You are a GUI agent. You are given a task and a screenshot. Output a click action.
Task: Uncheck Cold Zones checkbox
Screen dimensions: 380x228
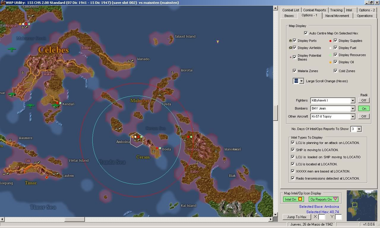pyautogui.click(x=336, y=71)
